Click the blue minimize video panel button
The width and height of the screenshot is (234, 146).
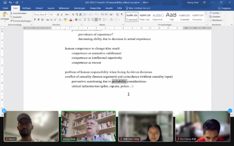coord(230,111)
